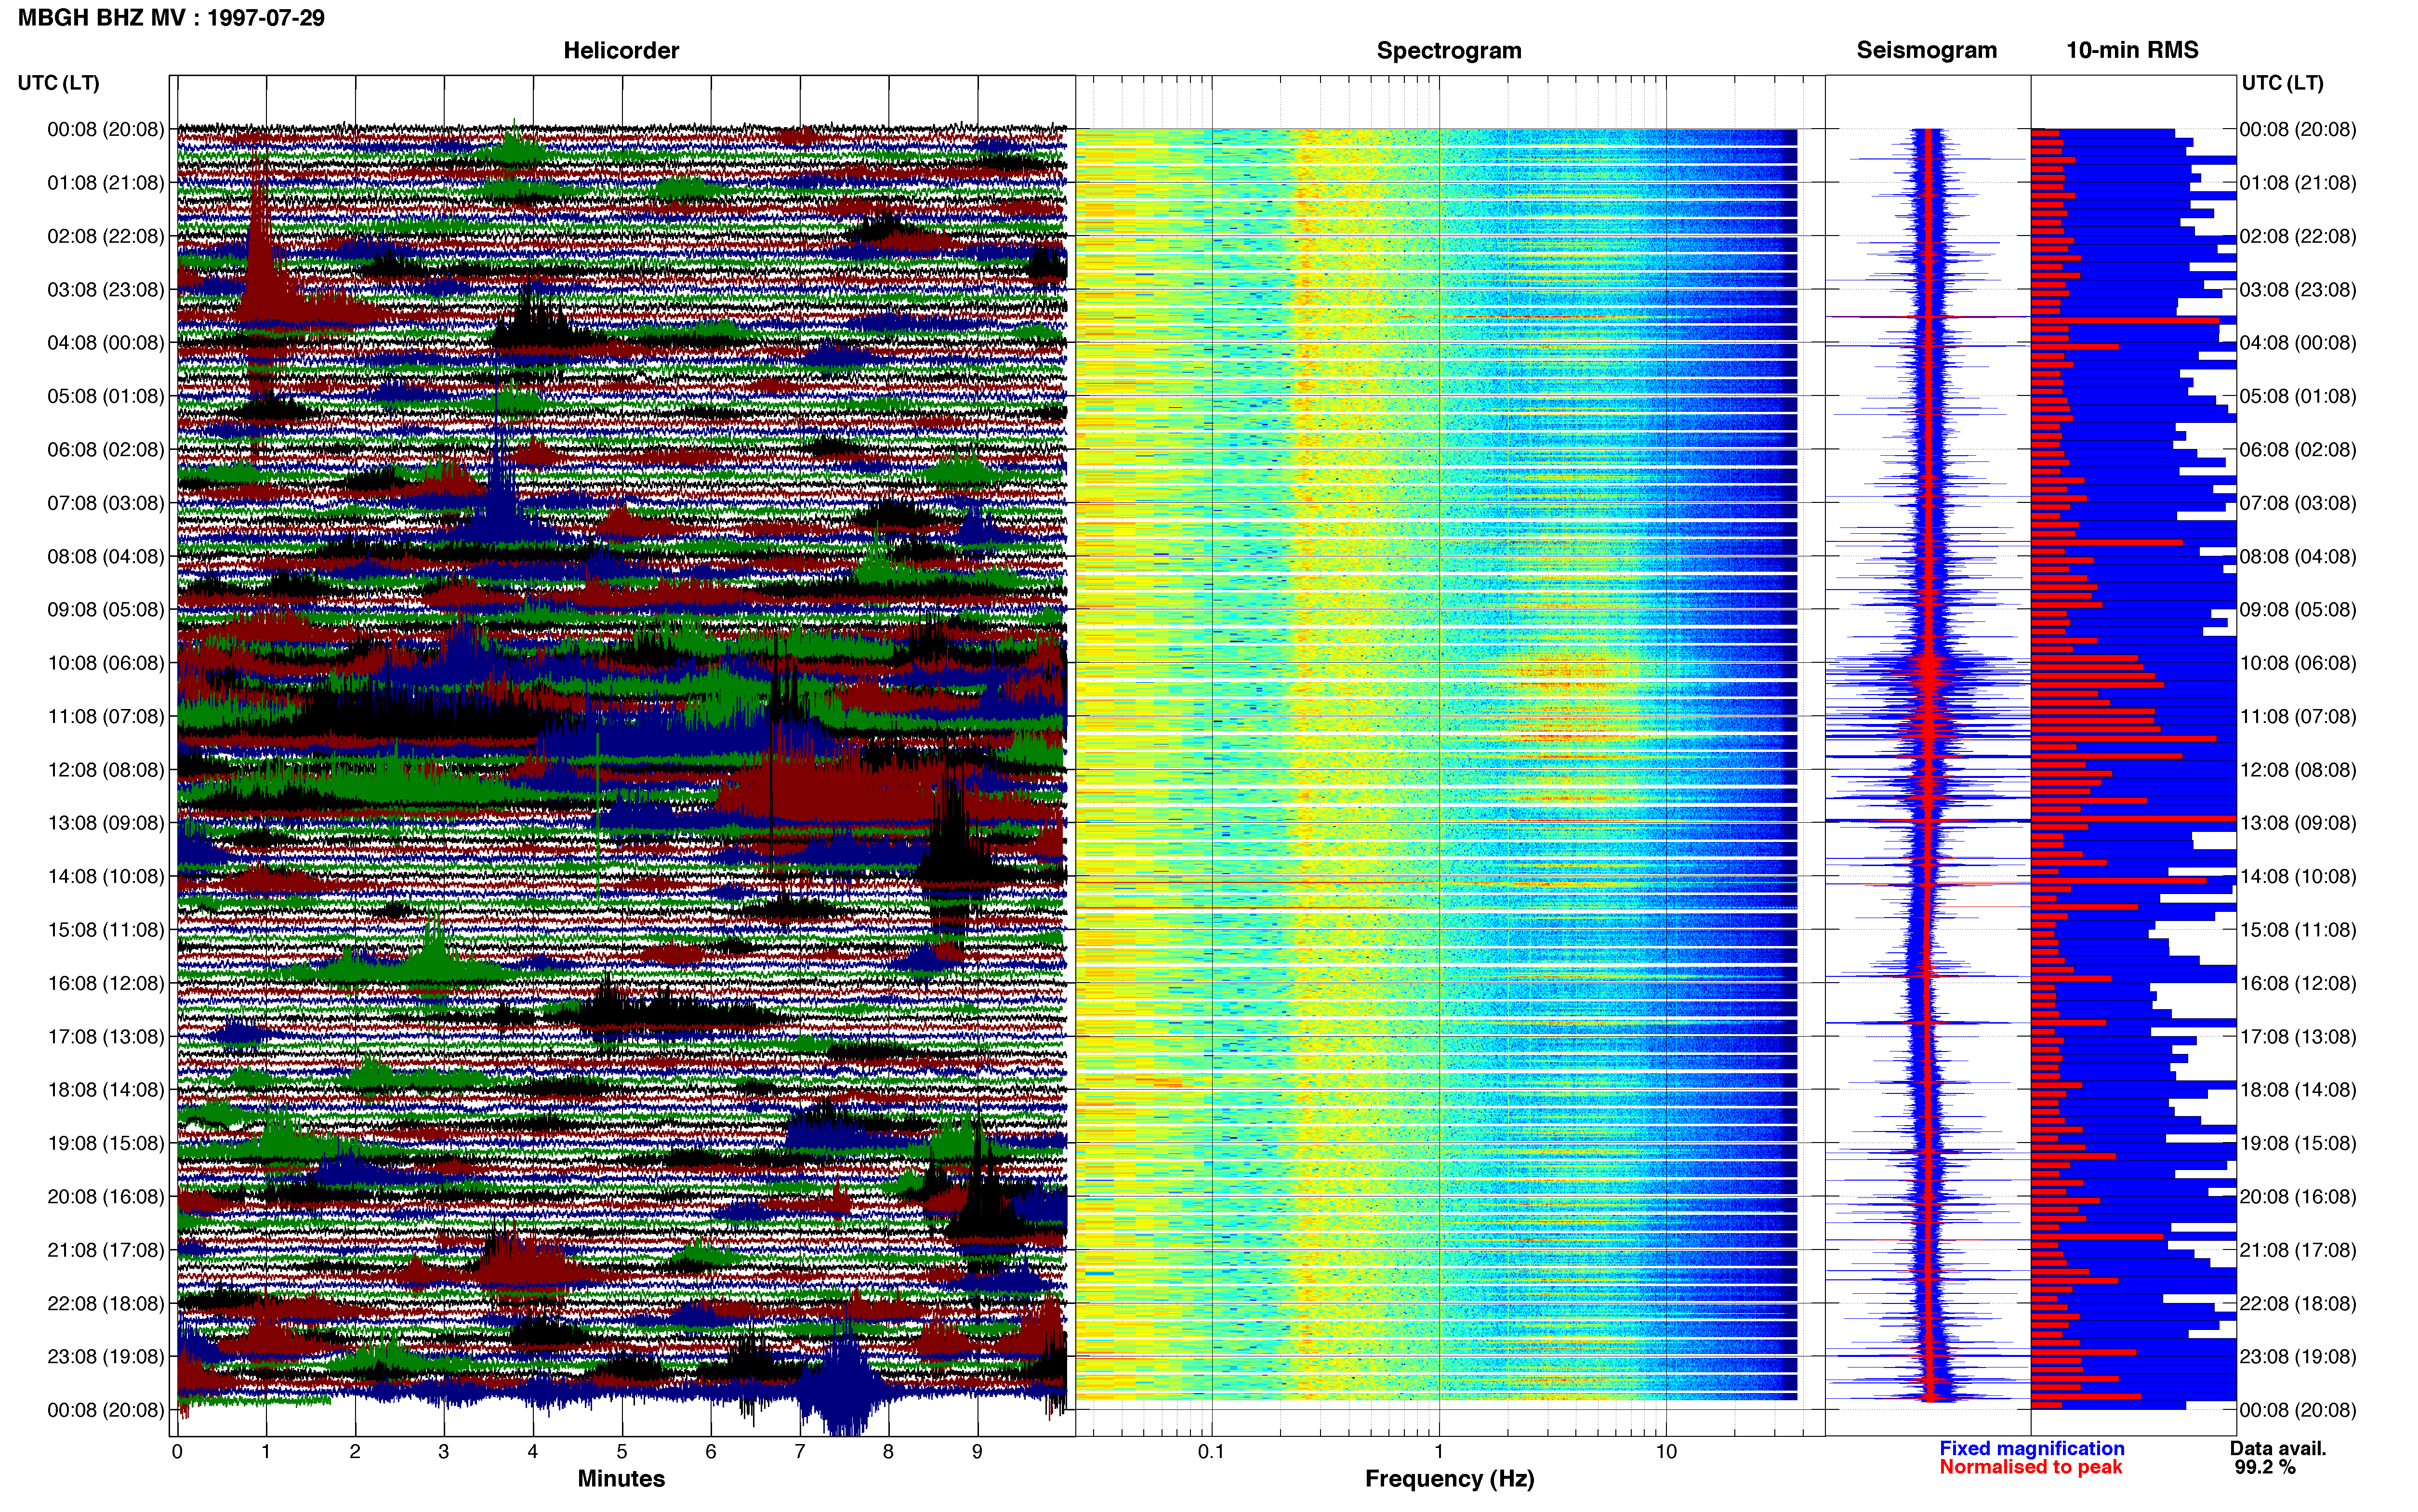Click the right-axis time label 10:08 (06:08)
The height and width of the screenshot is (1512, 2418).
[2298, 663]
